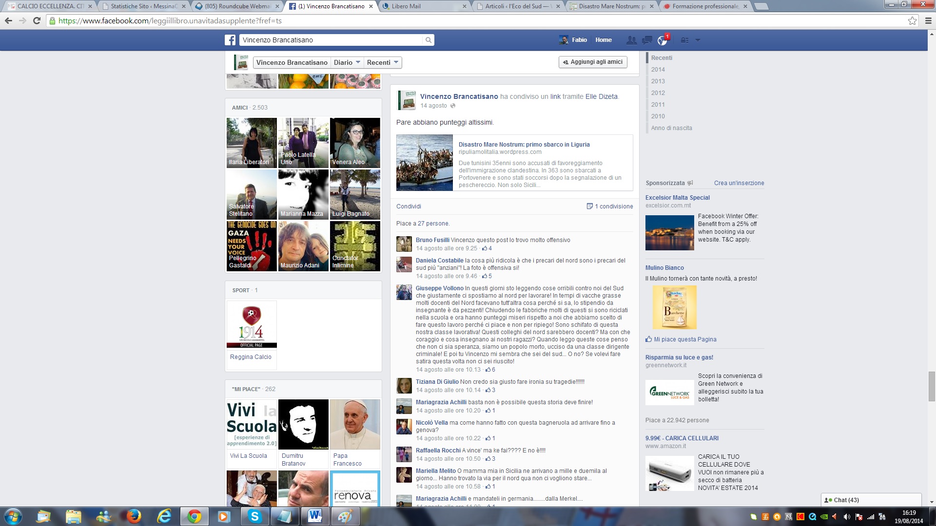
Task: Click the Facebook logo icon
Action: (230, 40)
